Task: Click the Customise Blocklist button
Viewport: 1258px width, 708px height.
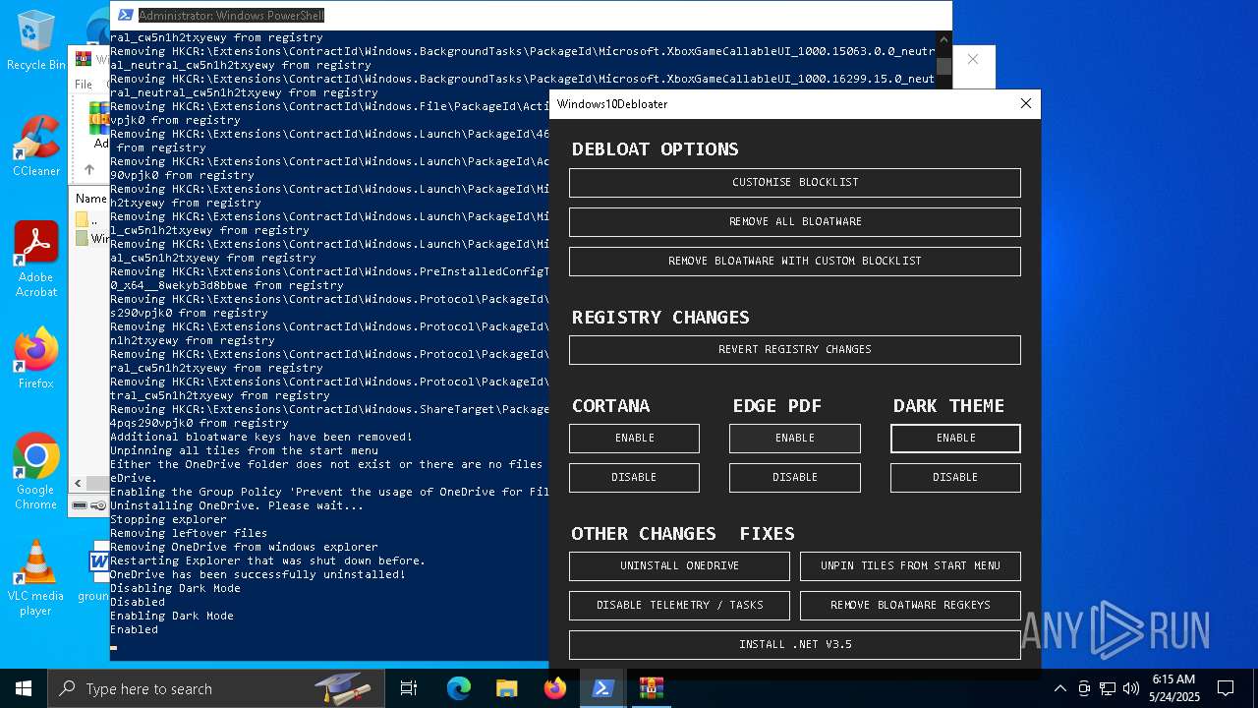Action: (x=794, y=183)
